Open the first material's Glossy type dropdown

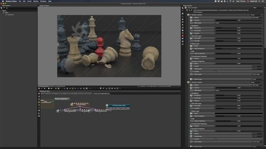click(256, 15)
